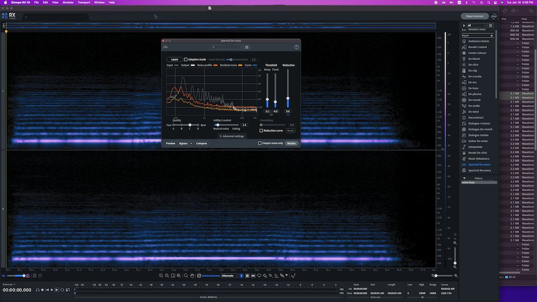Open Repair Assistant
Screen dimensions: 537x302
click(475, 16)
